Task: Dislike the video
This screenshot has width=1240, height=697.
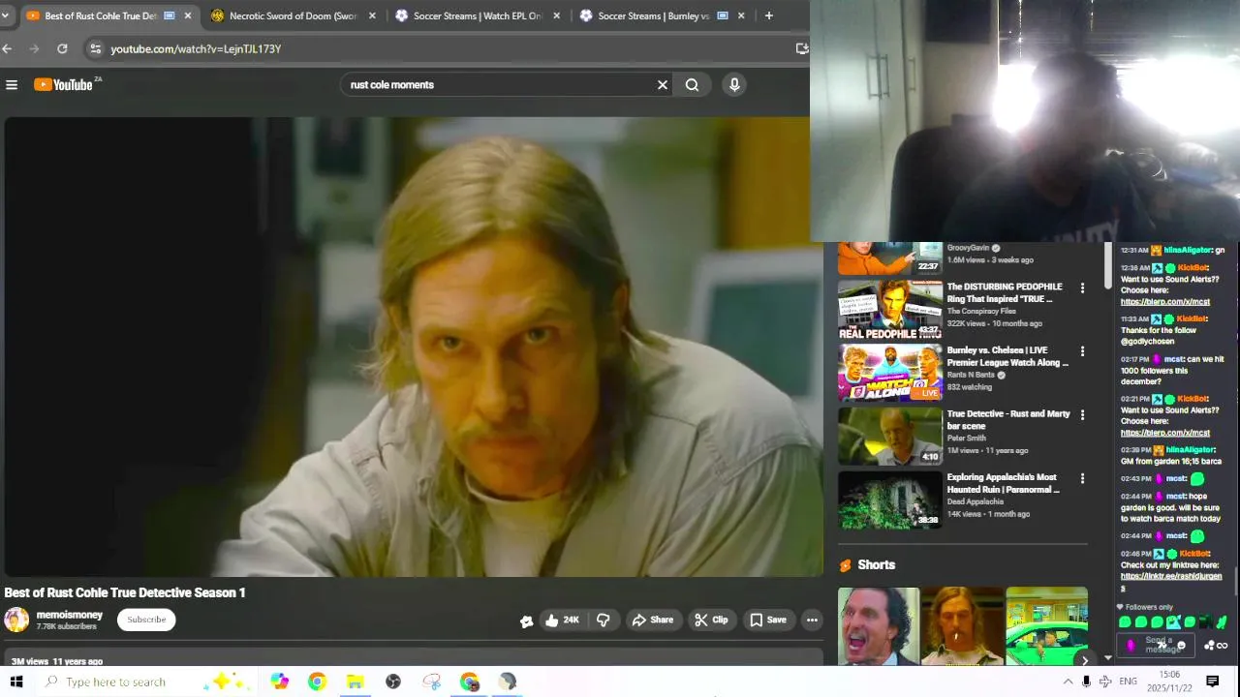Action: [x=603, y=620]
